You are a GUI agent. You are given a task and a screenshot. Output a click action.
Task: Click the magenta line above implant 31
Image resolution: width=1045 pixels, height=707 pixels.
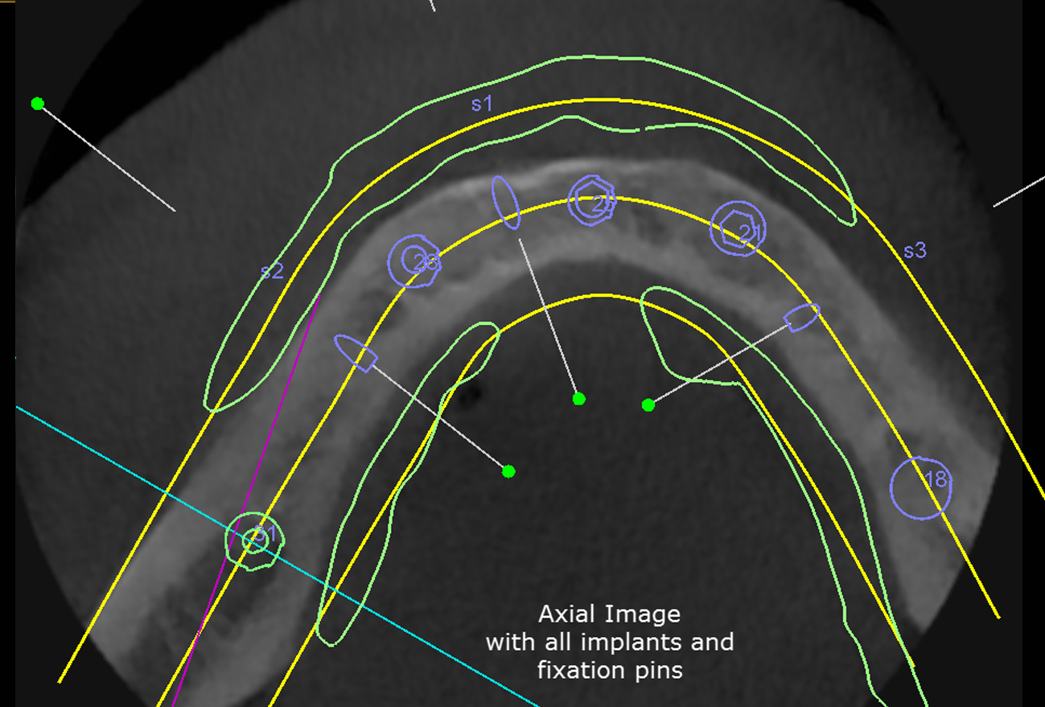(246, 500)
